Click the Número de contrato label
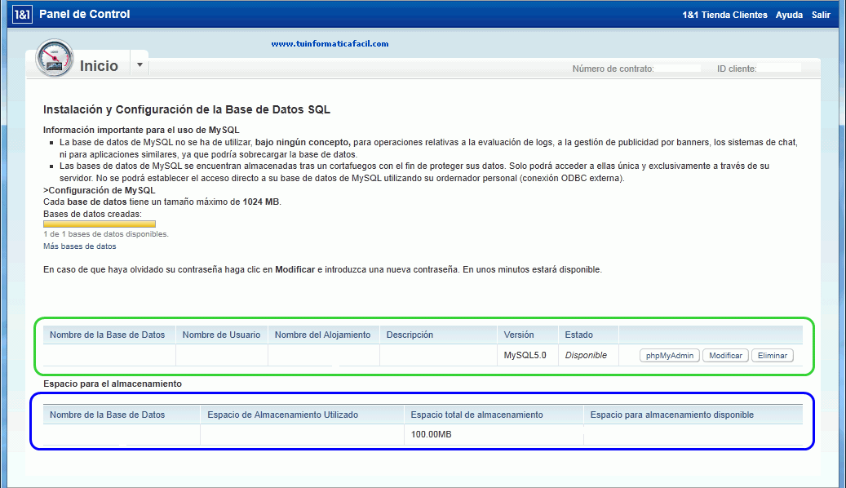Image resolution: width=846 pixels, height=488 pixels. 613,69
